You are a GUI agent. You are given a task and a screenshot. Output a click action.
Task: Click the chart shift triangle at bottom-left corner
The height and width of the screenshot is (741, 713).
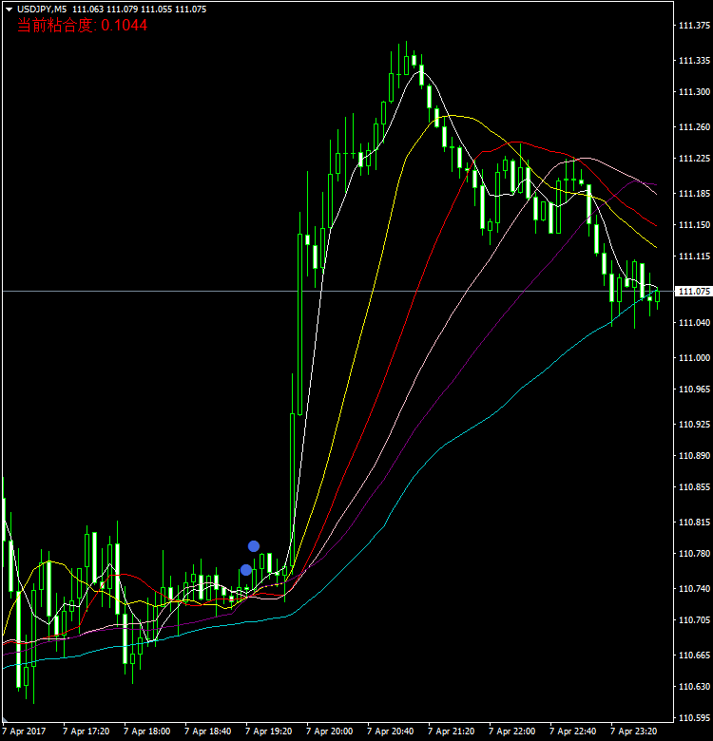click(5, 720)
